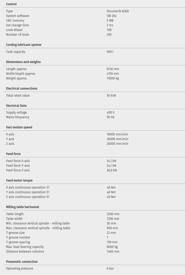Click the Control section heading
This screenshot has width=185, height=275.
[x=11, y=4]
